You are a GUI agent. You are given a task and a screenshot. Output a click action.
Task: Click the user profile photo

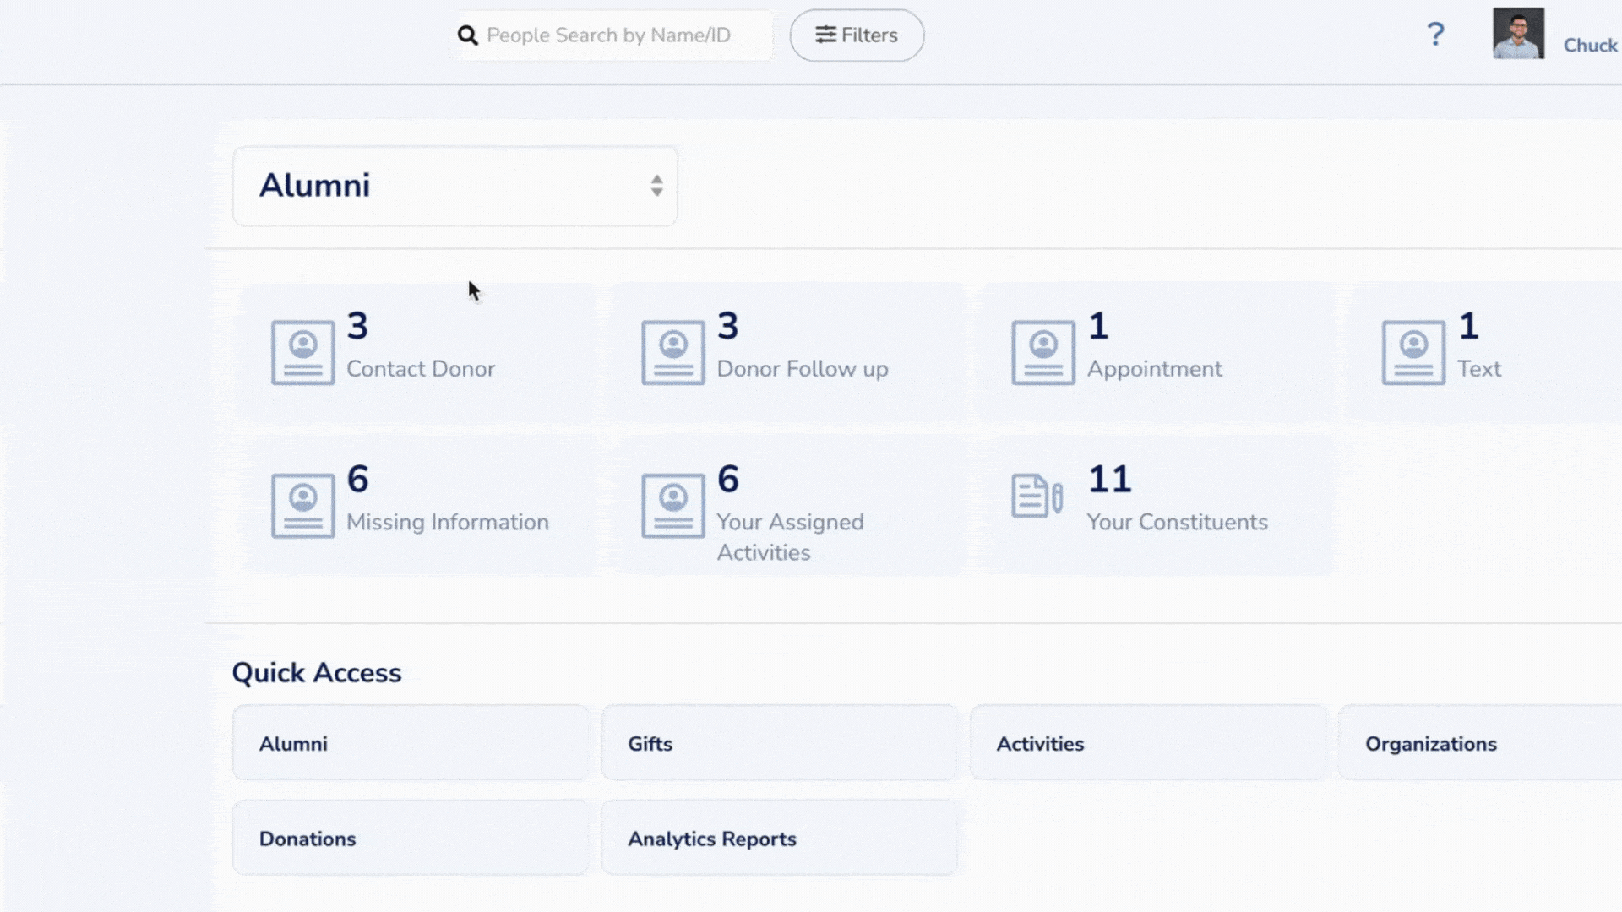click(x=1518, y=34)
